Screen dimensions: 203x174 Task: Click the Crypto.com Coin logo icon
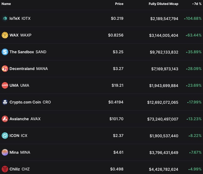[x=5, y=102]
